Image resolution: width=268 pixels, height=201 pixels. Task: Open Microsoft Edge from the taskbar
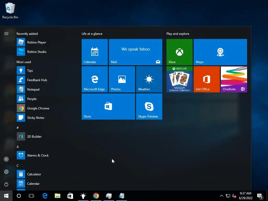click(45, 196)
